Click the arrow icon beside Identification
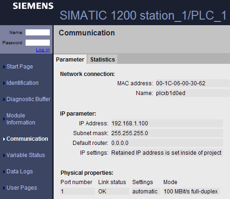Image resolution: width=230 pixels, height=199 pixels. click(4, 83)
